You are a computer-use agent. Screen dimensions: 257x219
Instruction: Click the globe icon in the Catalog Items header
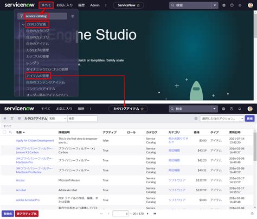point(223,109)
